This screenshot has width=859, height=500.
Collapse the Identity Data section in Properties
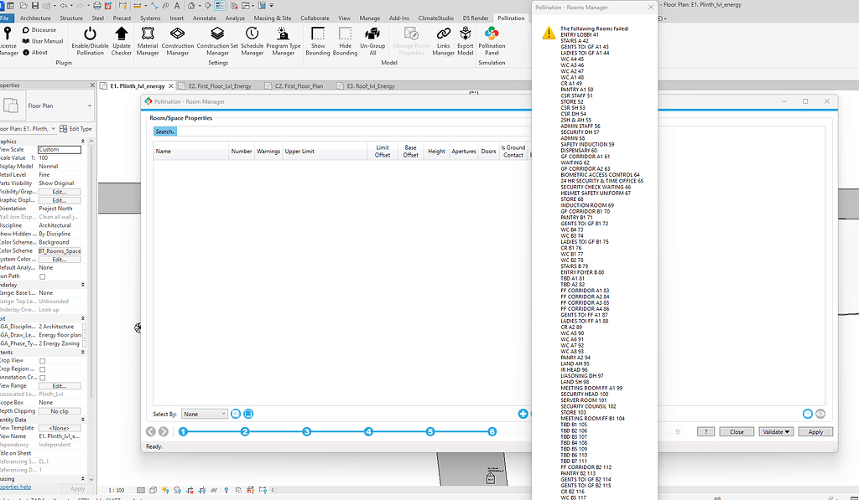83,420
